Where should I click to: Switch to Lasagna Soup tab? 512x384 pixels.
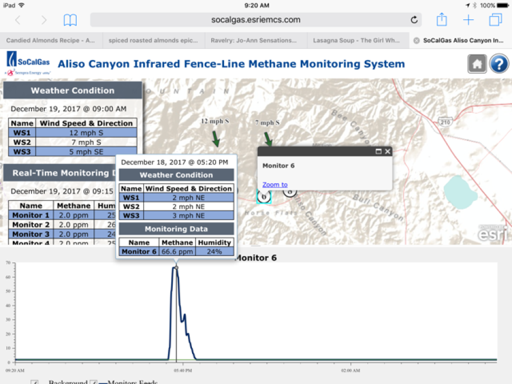358,41
